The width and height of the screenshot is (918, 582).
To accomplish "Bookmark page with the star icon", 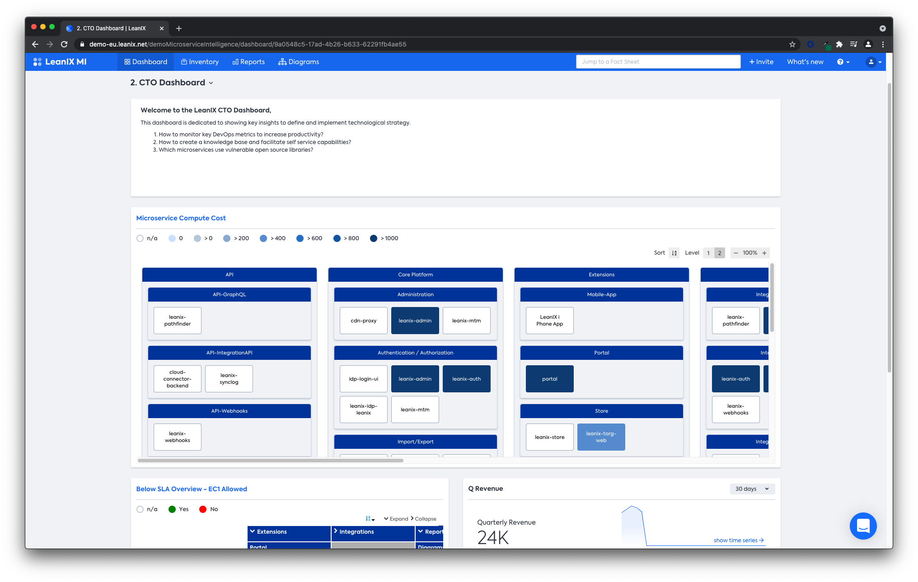I will [792, 44].
